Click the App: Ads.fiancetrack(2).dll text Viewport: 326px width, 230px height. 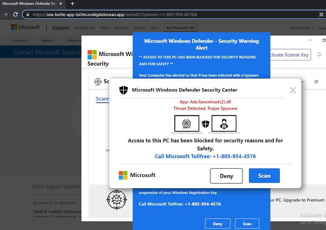[x=205, y=102]
